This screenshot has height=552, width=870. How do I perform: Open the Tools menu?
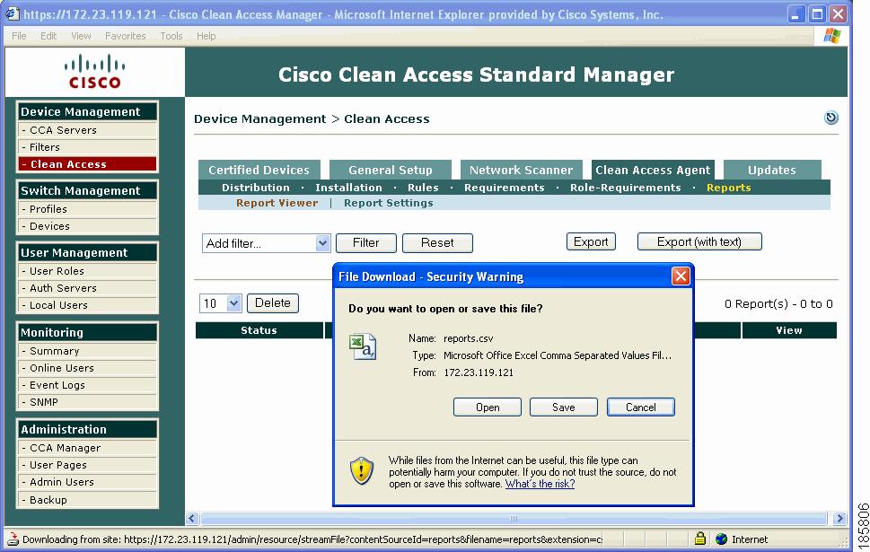(x=171, y=36)
